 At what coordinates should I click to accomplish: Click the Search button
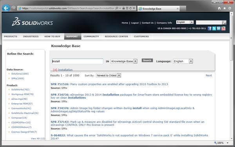(x=147, y=61)
